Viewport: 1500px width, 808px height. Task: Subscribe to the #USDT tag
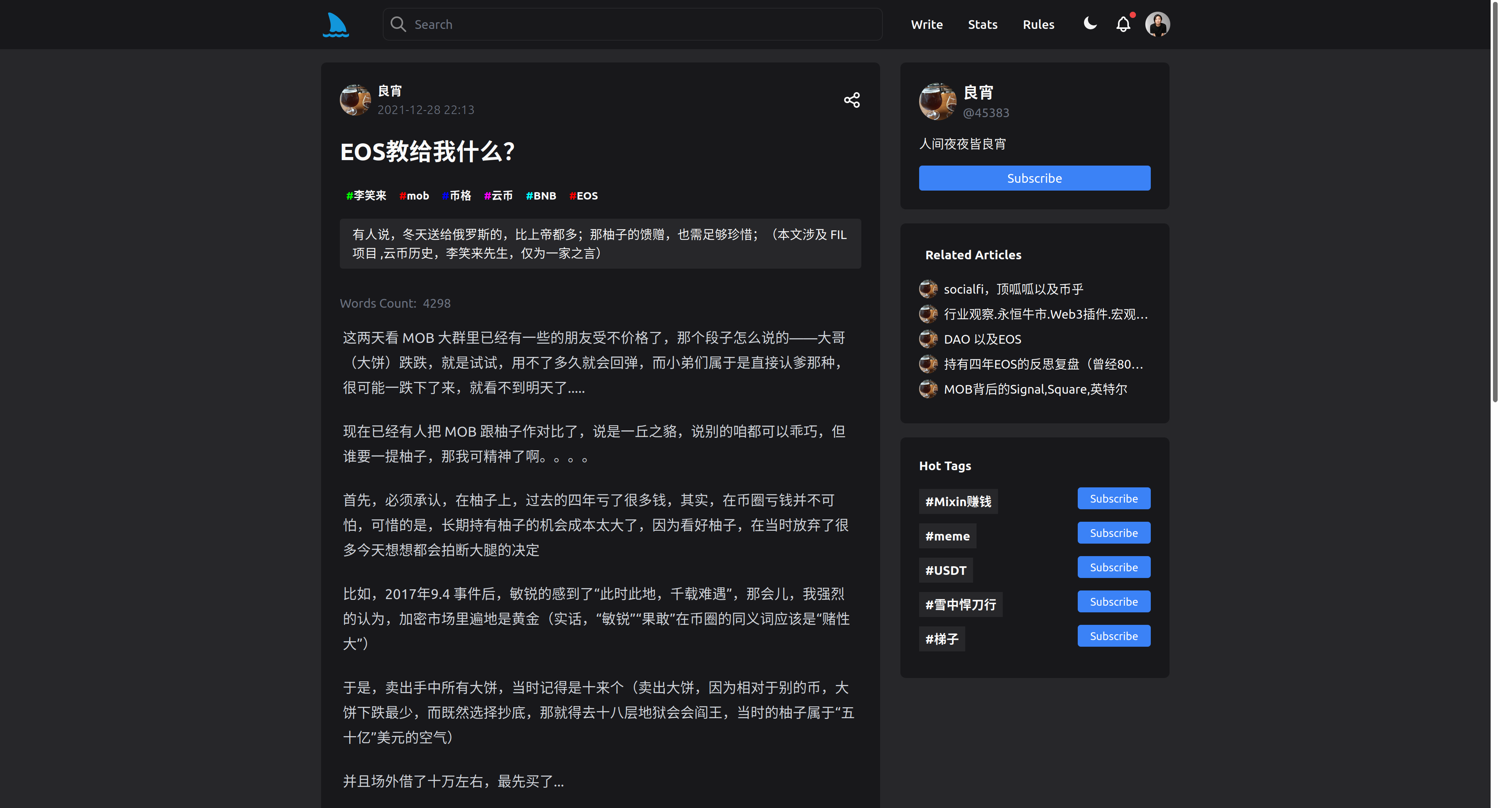(x=1113, y=567)
